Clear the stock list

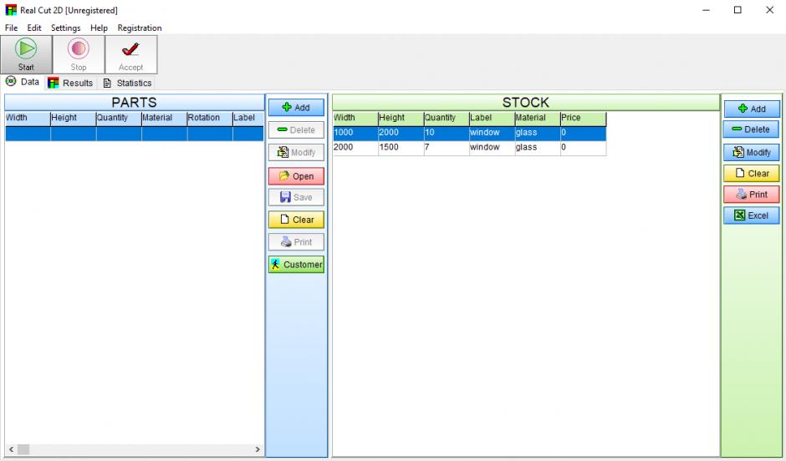(x=751, y=174)
